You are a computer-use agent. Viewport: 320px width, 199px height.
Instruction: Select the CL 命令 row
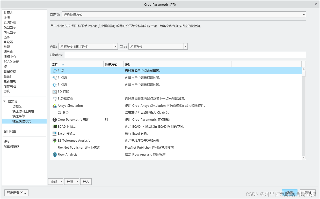[x=176, y=112]
